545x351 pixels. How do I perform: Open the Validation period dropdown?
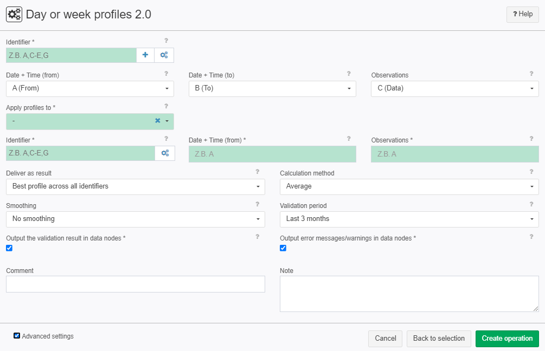tap(409, 219)
